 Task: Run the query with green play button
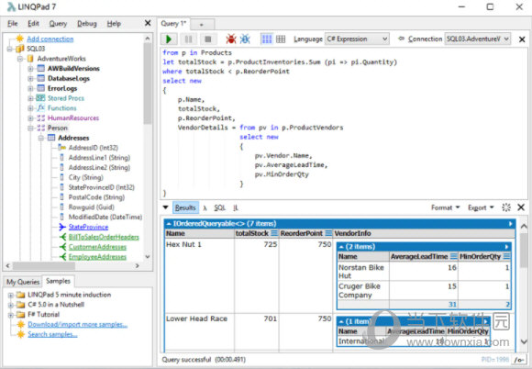click(169, 39)
